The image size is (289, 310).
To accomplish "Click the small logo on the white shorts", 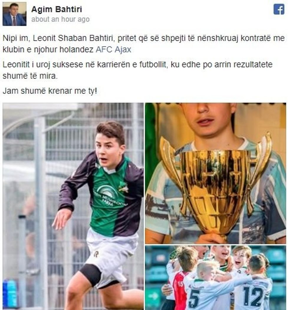I will pos(96,254).
